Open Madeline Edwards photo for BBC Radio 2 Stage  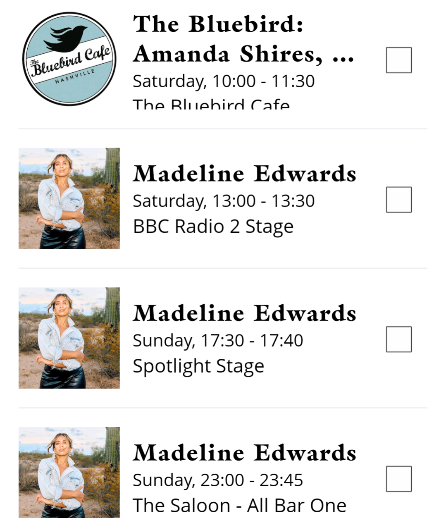point(69,198)
